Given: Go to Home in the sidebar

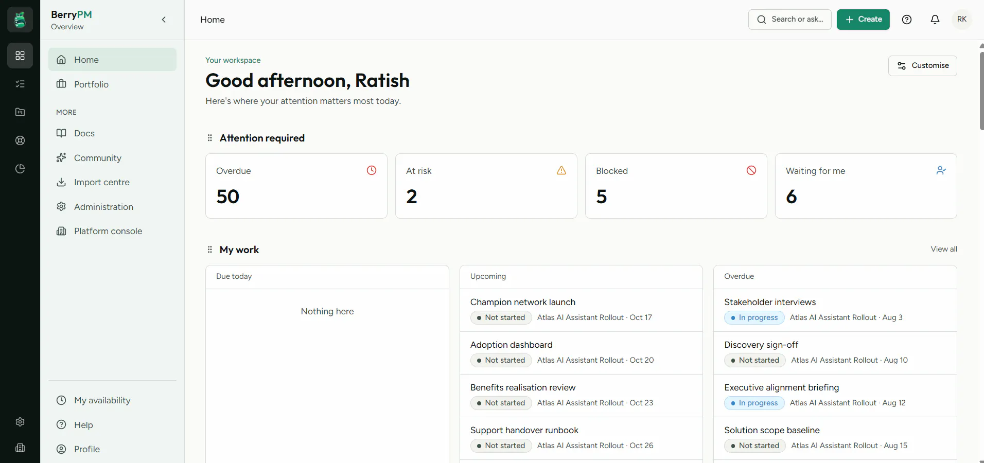Looking at the screenshot, I should point(112,60).
